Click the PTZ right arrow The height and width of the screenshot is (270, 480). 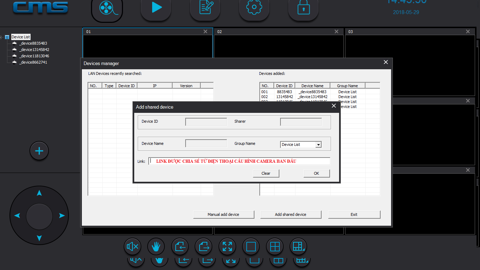point(62,216)
